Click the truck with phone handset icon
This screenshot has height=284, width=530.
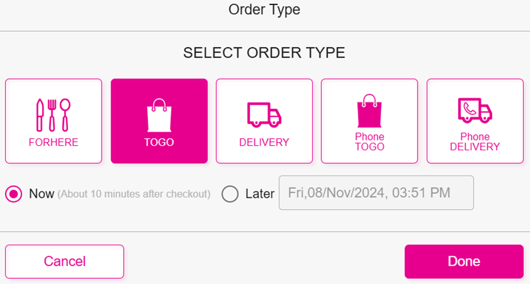[x=475, y=112]
